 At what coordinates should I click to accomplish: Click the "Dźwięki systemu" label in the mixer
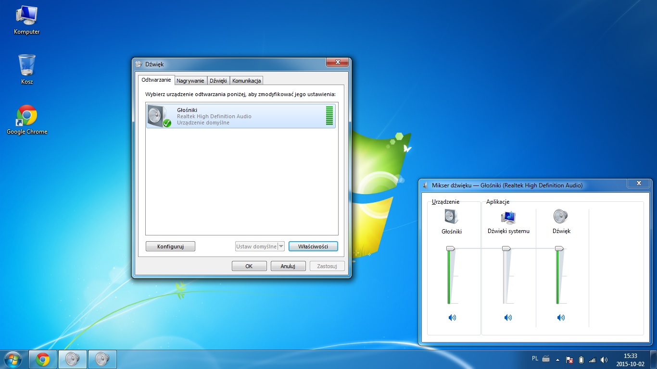508,231
